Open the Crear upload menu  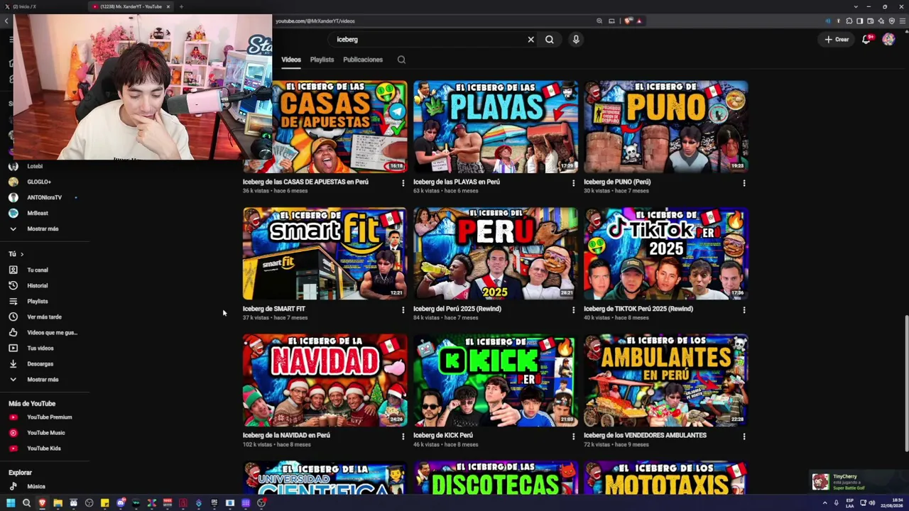pos(837,40)
